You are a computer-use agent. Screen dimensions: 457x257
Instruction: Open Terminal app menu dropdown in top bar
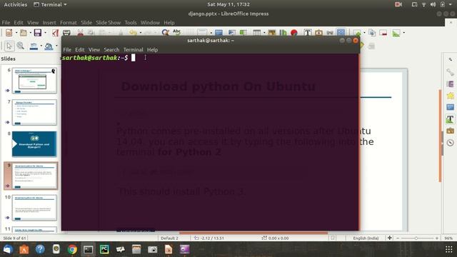50,4
